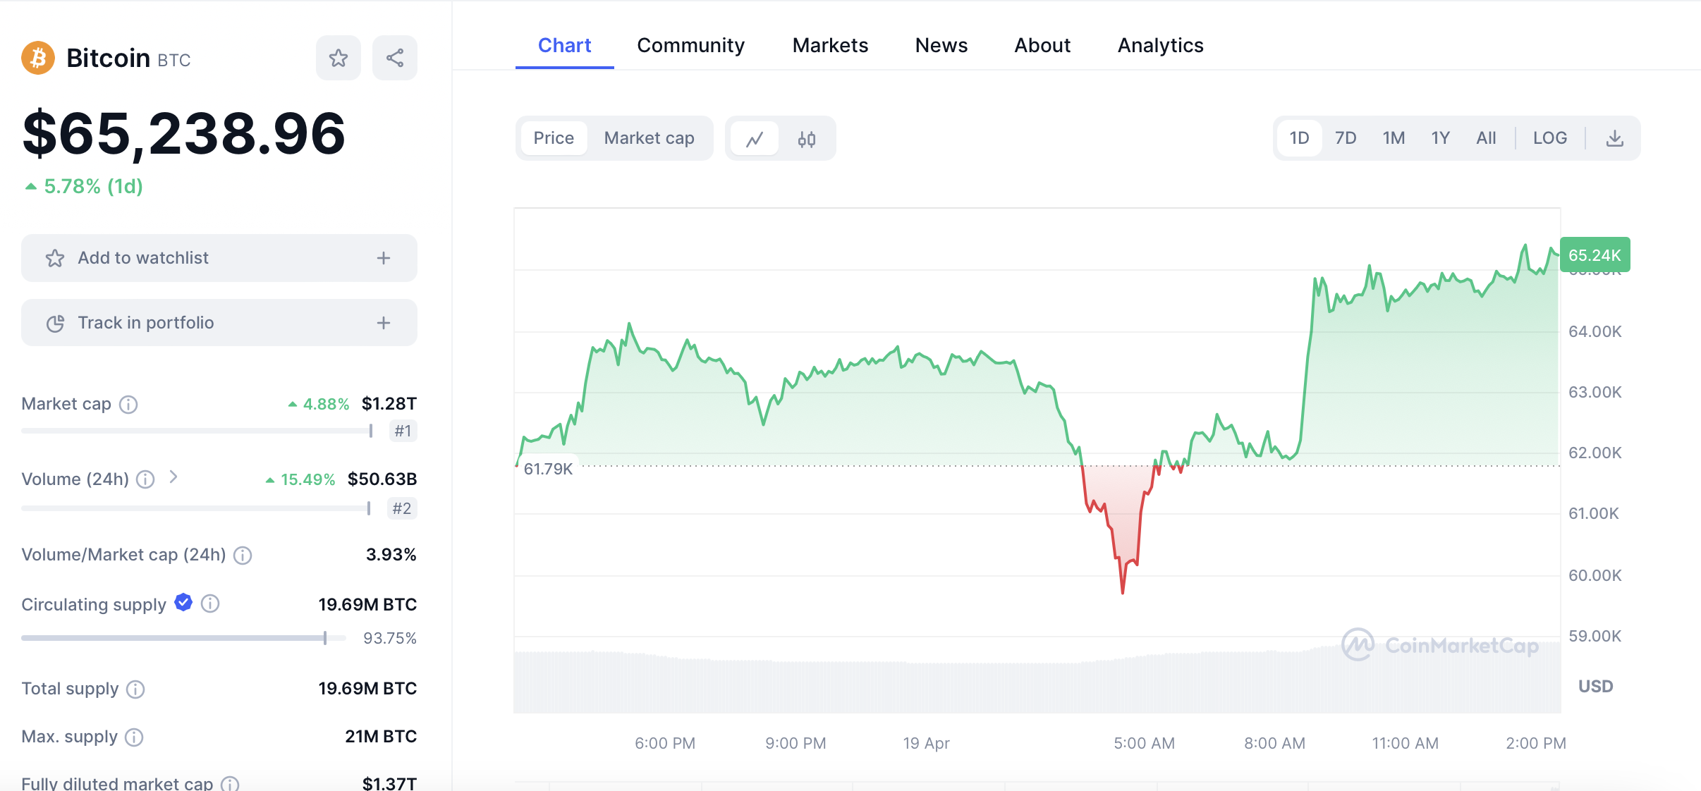Expand Add to watchlist plus
This screenshot has width=1701, height=791.
coord(384,258)
